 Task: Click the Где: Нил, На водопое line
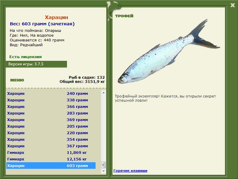(32, 35)
